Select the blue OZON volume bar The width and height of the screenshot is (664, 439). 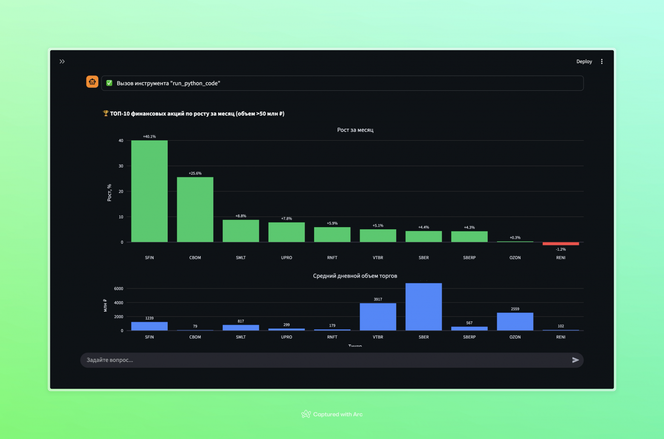click(515, 321)
